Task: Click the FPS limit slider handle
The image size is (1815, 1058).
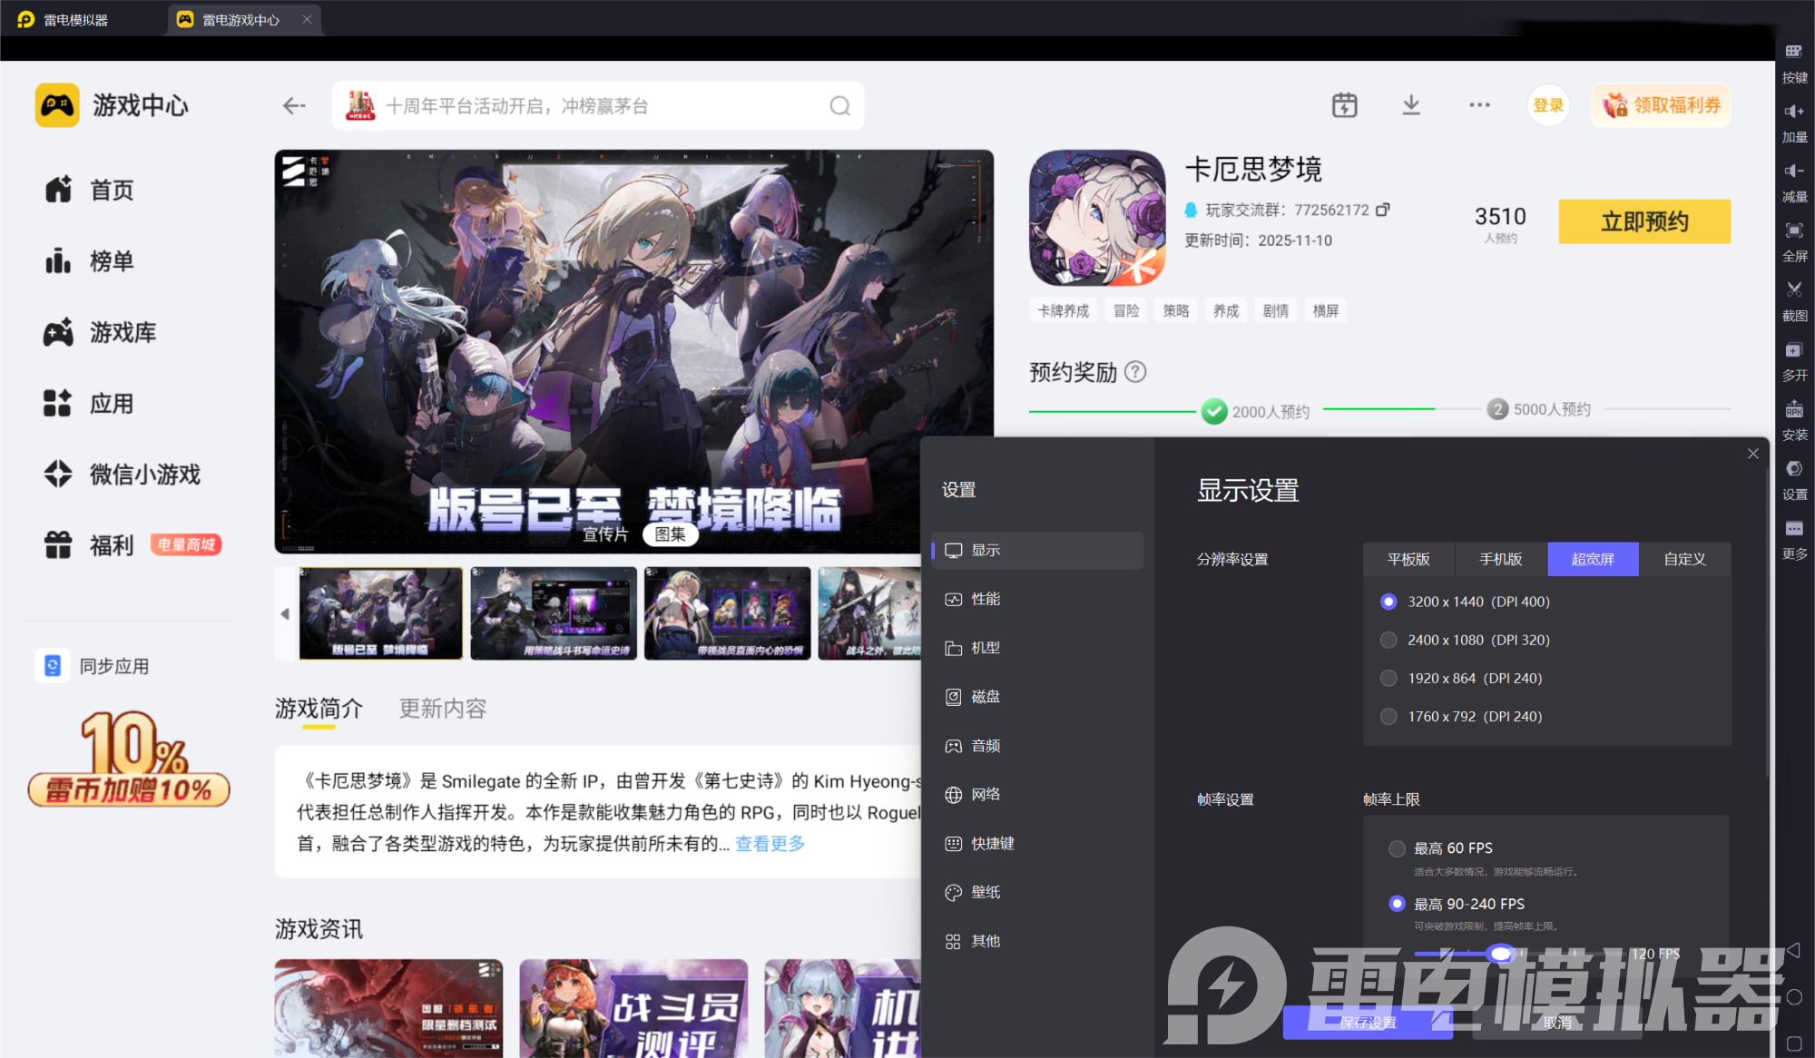Action: pos(1501,953)
